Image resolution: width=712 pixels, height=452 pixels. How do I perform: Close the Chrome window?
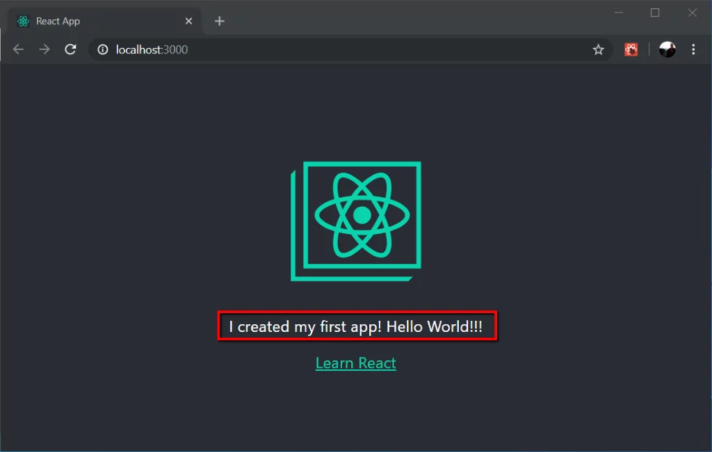(x=692, y=12)
